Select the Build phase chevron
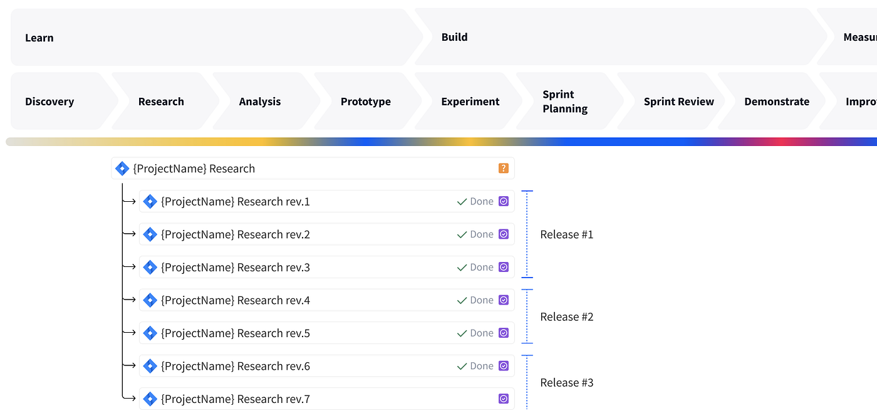 pyautogui.click(x=454, y=37)
